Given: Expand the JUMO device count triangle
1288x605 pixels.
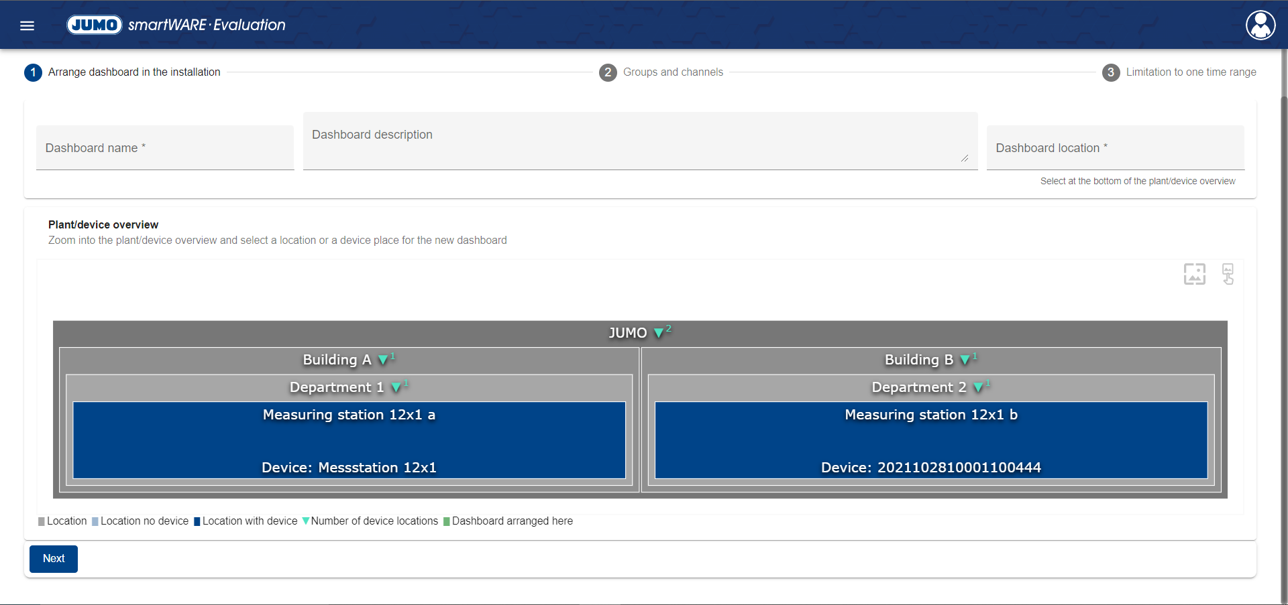Looking at the screenshot, I should 659,333.
